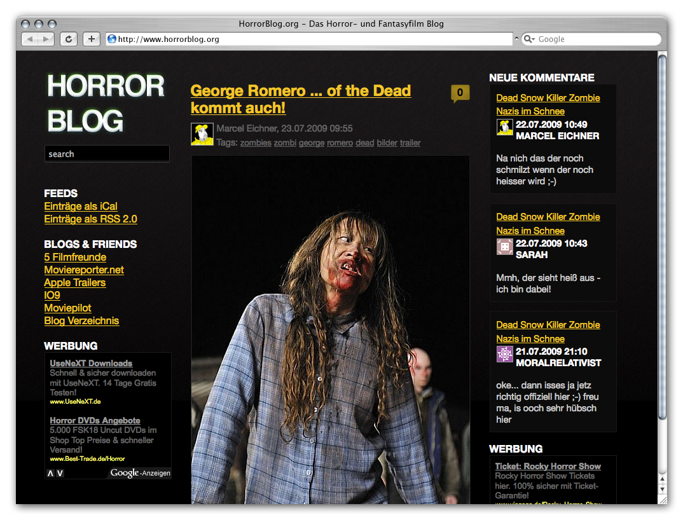
Task: Open the HORROR BLOG logo link
Action: [x=106, y=103]
